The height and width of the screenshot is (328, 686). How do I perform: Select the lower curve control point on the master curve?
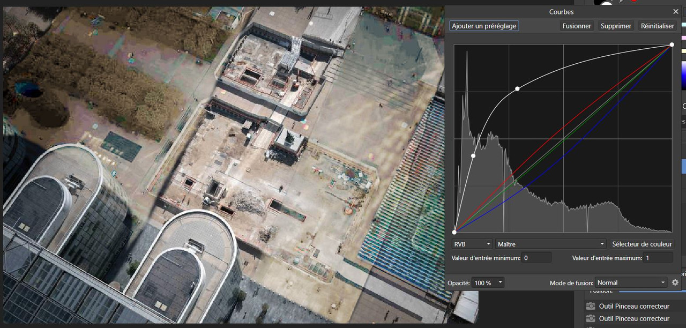tap(473, 156)
